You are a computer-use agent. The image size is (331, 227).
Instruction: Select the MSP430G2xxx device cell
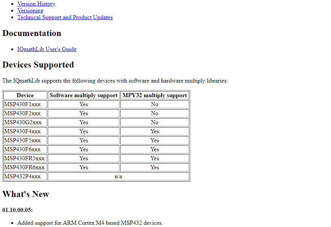pos(25,122)
